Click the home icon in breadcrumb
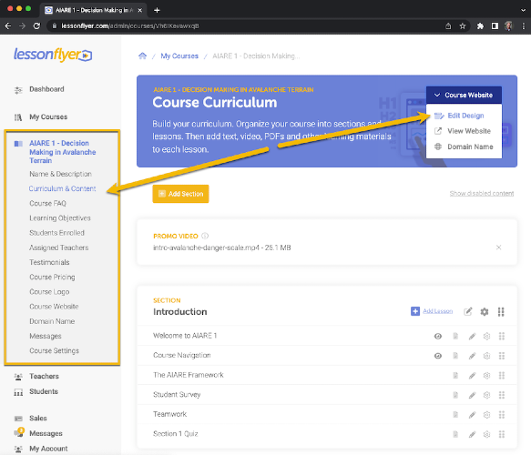The image size is (531, 455). [x=143, y=56]
